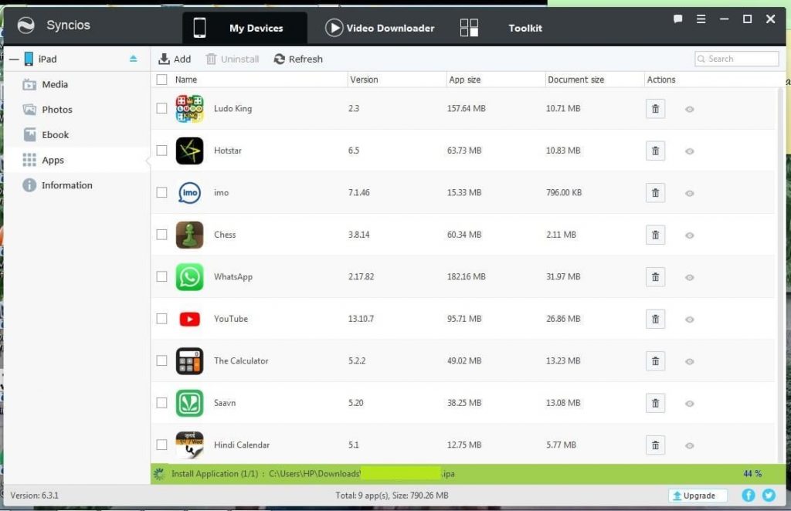Refresh the app list

[x=298, y=59]
